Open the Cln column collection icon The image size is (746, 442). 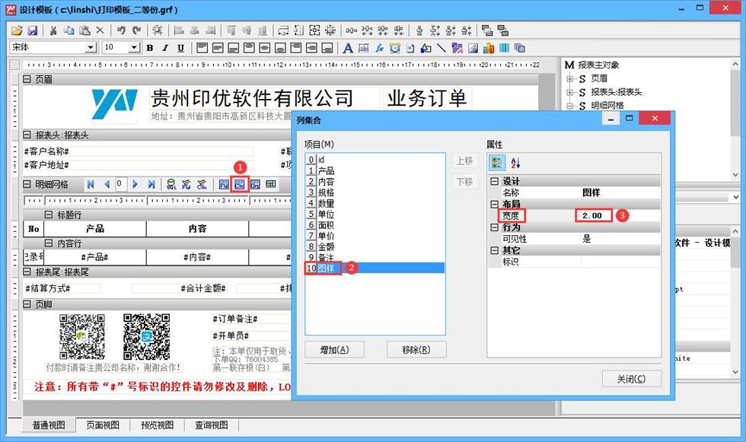(239, 184)
